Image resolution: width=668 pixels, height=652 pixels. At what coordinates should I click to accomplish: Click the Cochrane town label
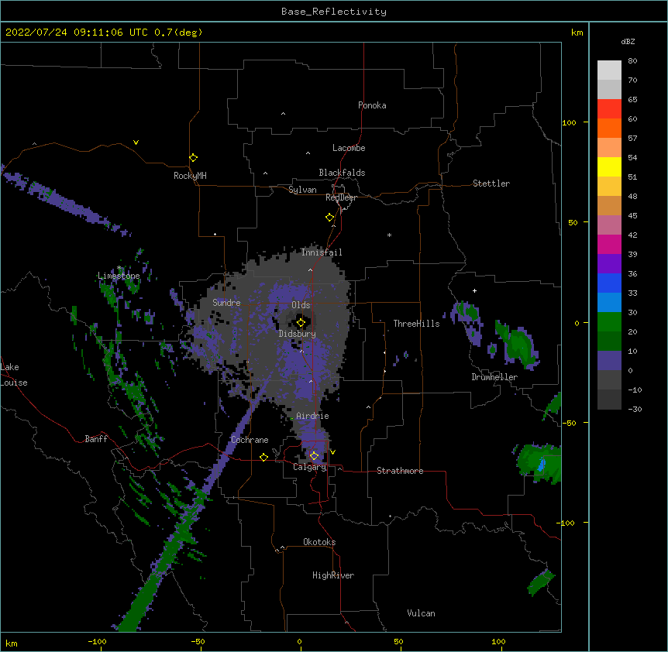click(250, 440)
